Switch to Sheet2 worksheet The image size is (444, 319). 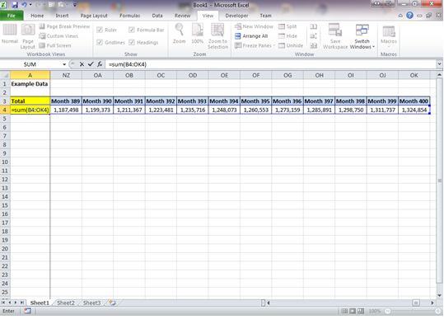tap(66, 303)
